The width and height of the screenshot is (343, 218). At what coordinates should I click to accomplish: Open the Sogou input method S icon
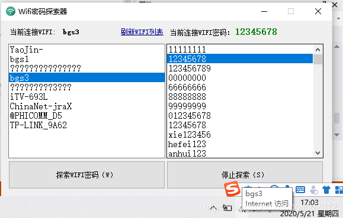pos(232,189)
